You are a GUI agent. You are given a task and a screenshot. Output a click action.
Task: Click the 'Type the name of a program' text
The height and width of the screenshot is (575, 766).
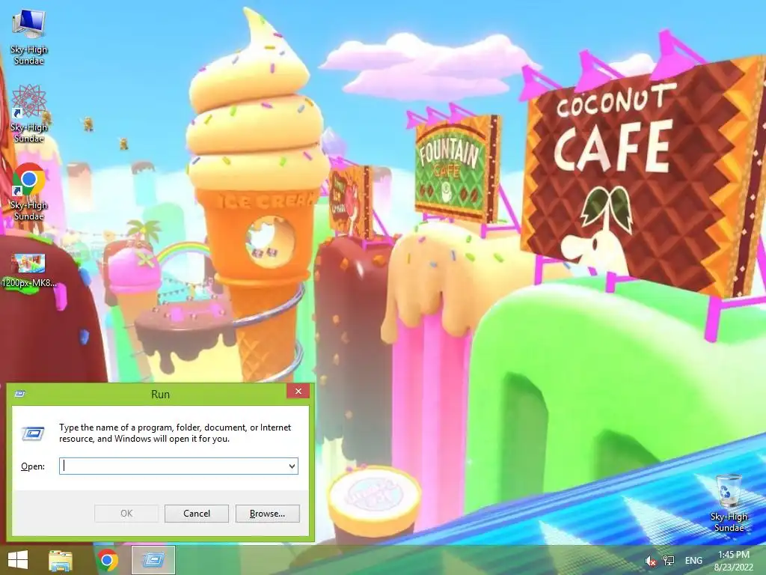pos(175,433)
